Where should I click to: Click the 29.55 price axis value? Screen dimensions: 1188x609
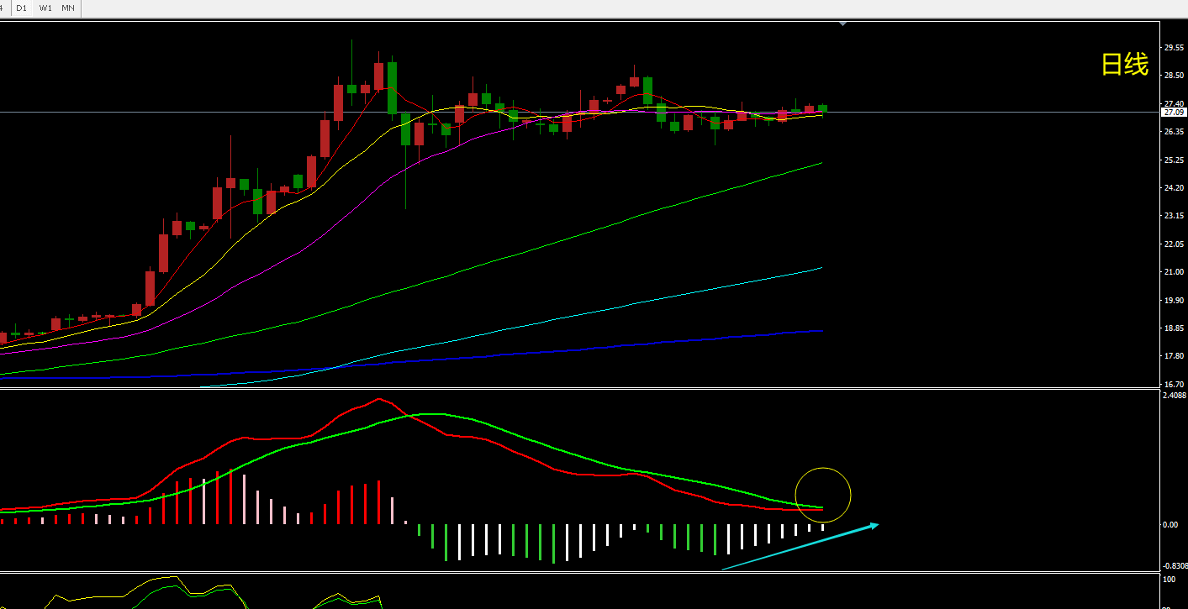click(x=1174, y=48)
